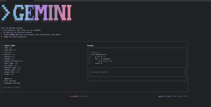The width and height of the screenshot is (211, 107).
Task: Click the 'no sandbox' status text
Action: coord(74,96)
